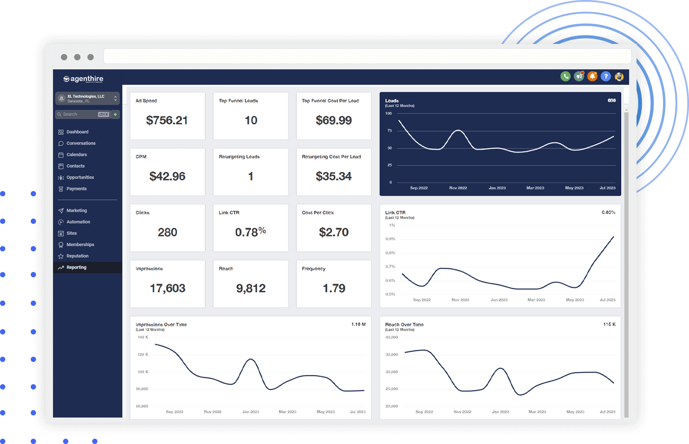
Task: Click the Reach value 9,812
Action: pyautogui.click(x=250, y=288)
